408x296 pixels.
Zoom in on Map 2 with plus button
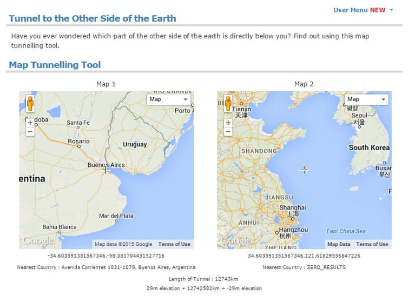(228, 123)
